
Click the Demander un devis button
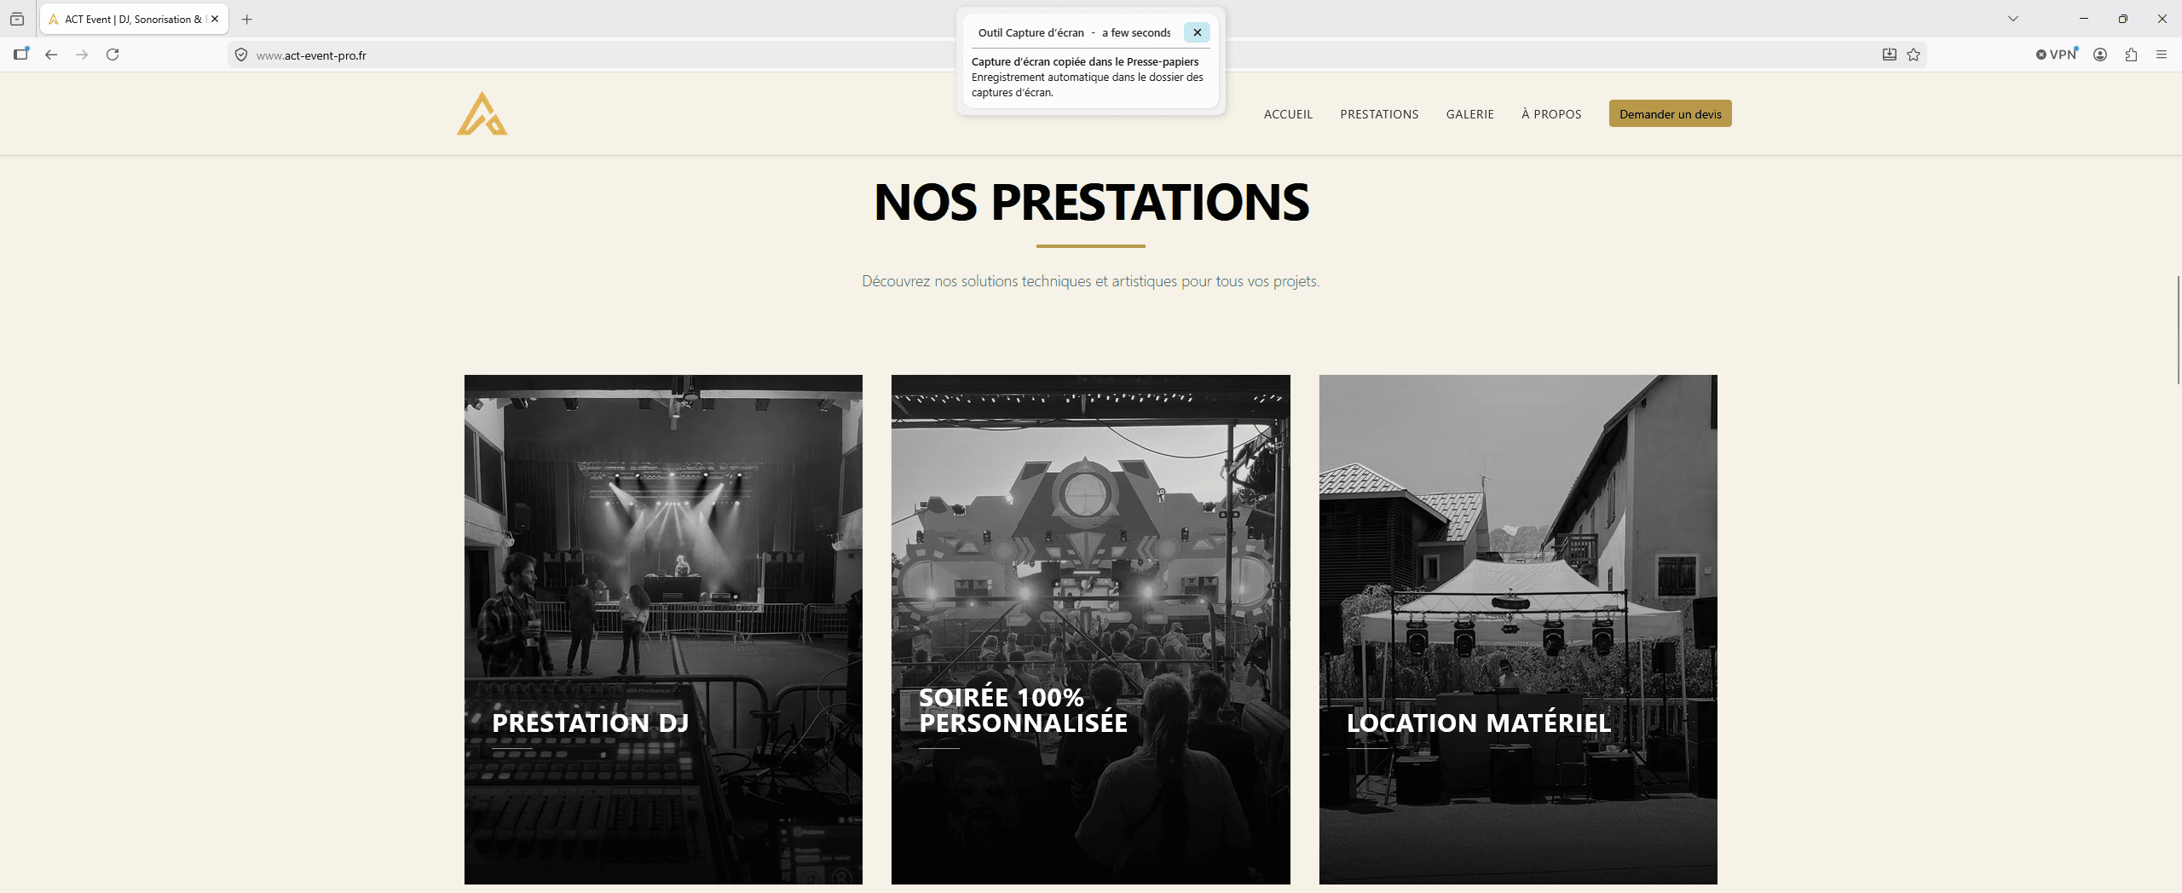pyautogui.click(x=1670, y=113)
